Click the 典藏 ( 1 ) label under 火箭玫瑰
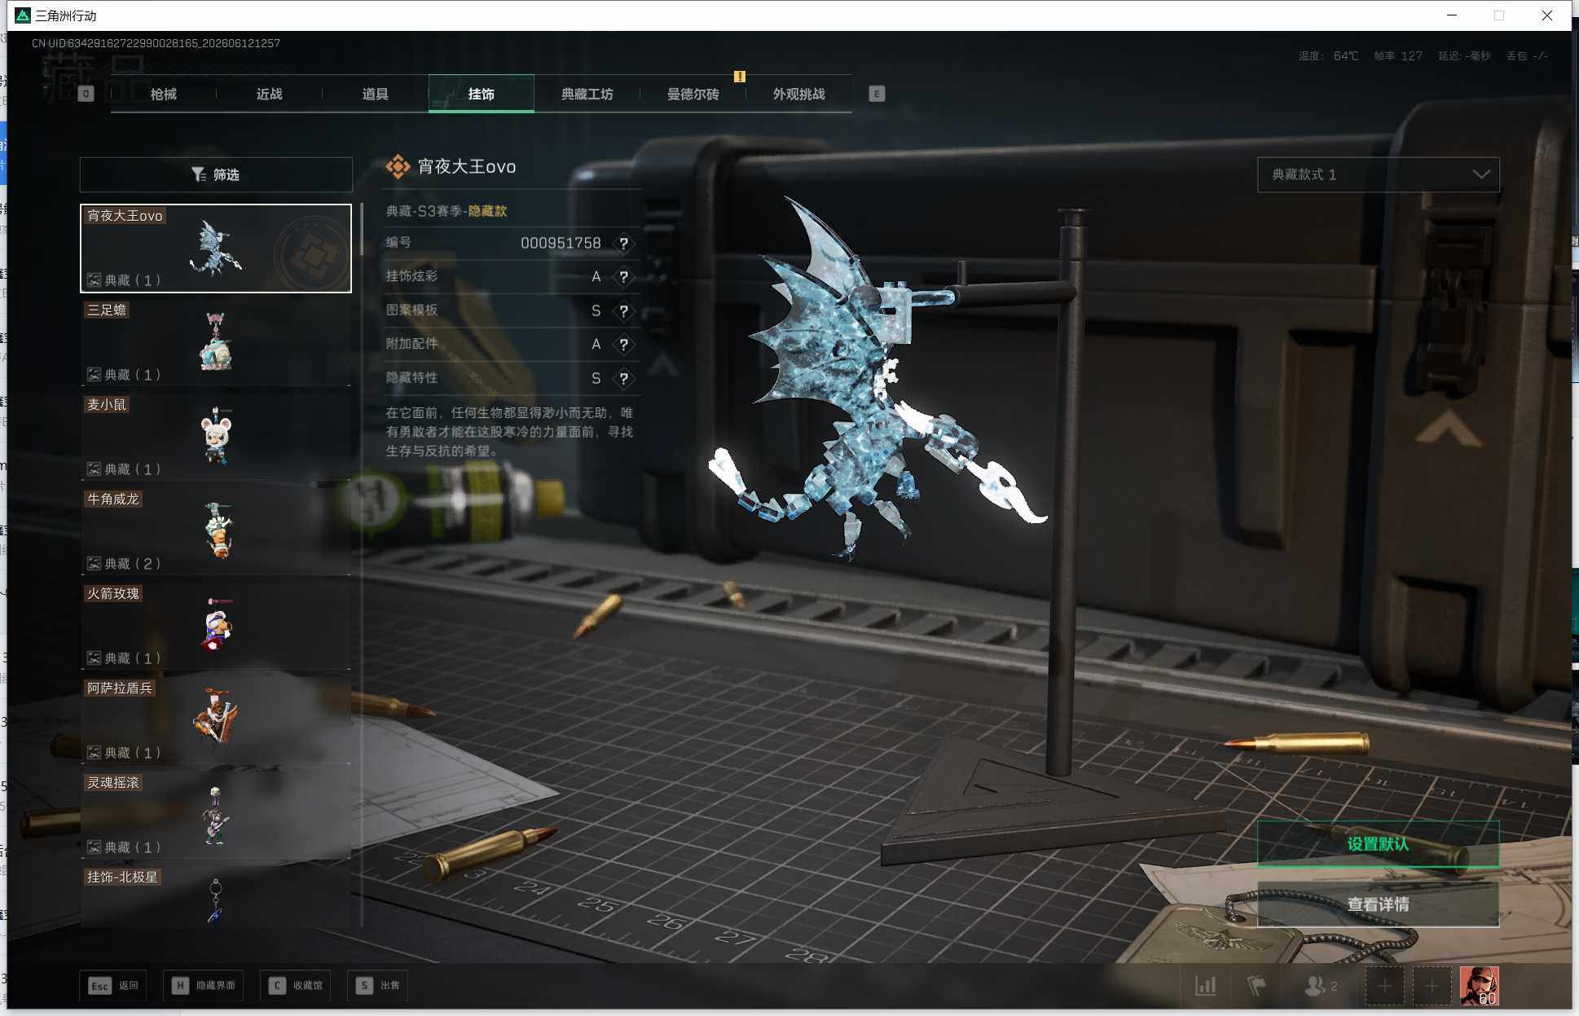The image size is (1579, 1016). point(132,658)
